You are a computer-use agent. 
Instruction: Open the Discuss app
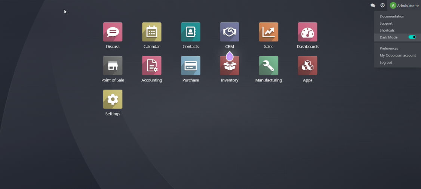[x=113, y=32]
